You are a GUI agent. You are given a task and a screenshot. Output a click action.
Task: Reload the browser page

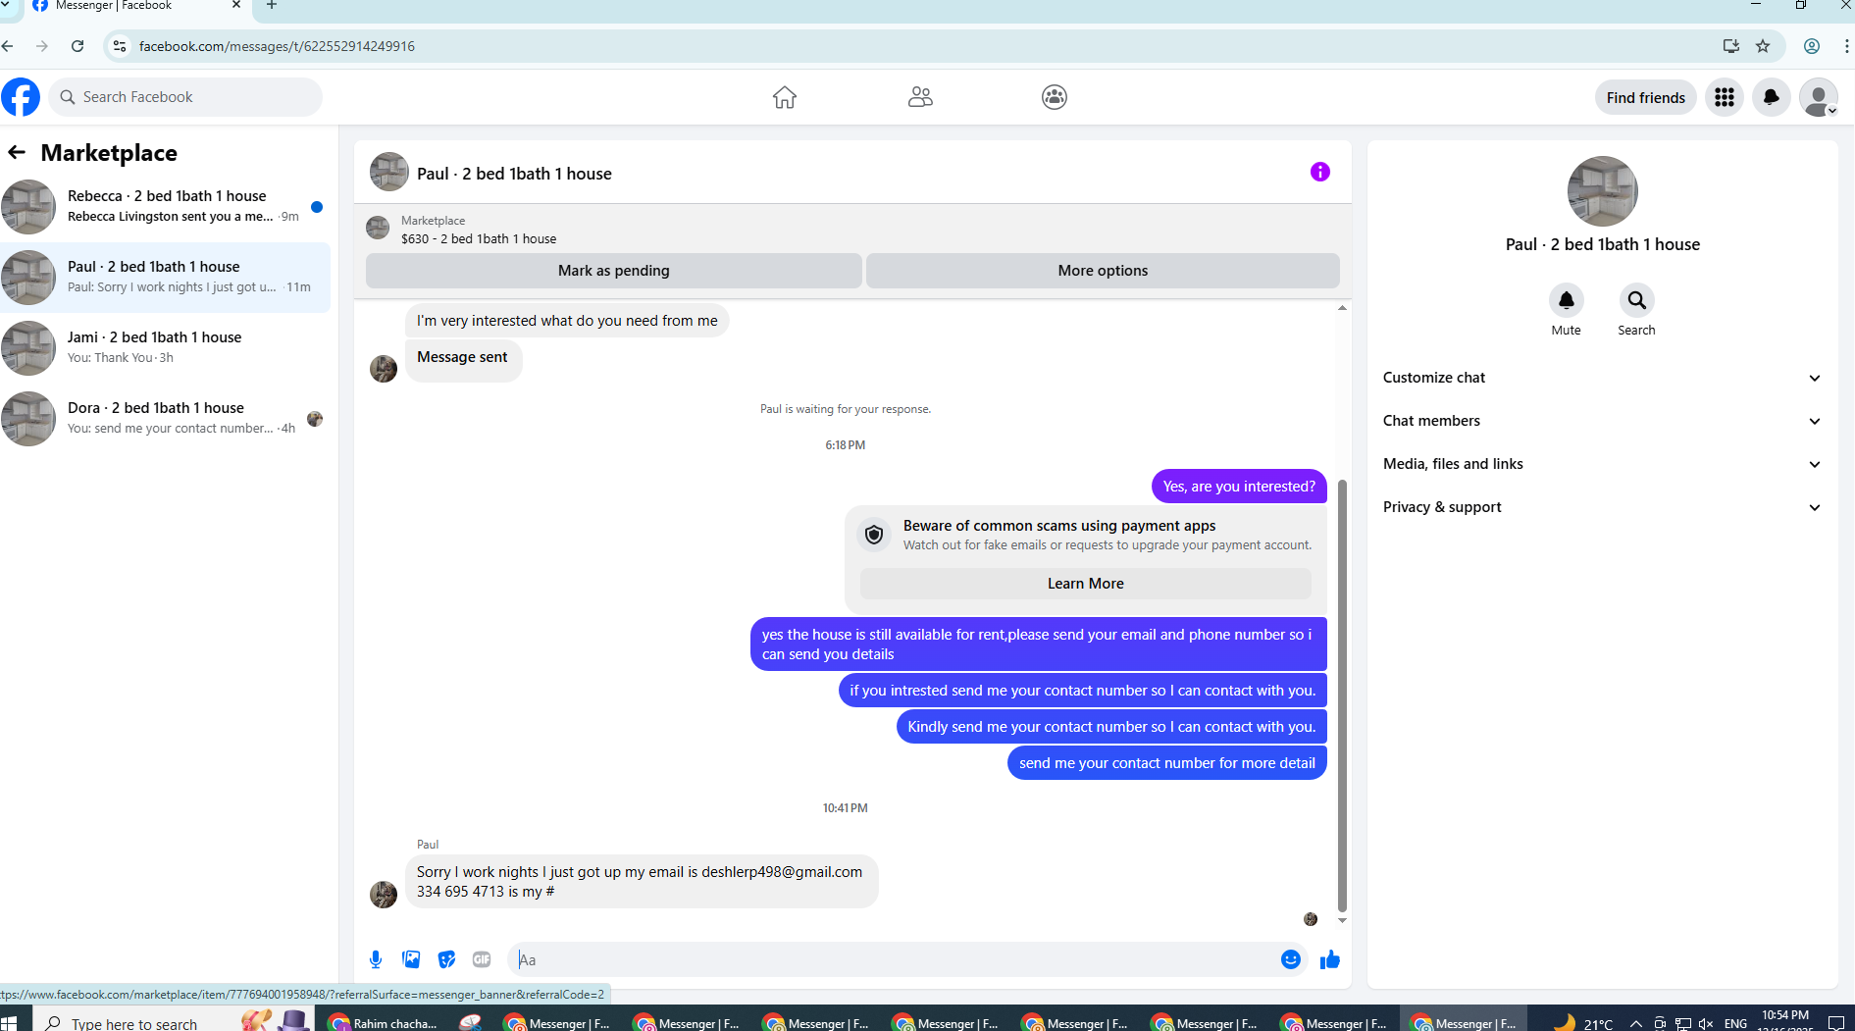click(x=77, y=46)
